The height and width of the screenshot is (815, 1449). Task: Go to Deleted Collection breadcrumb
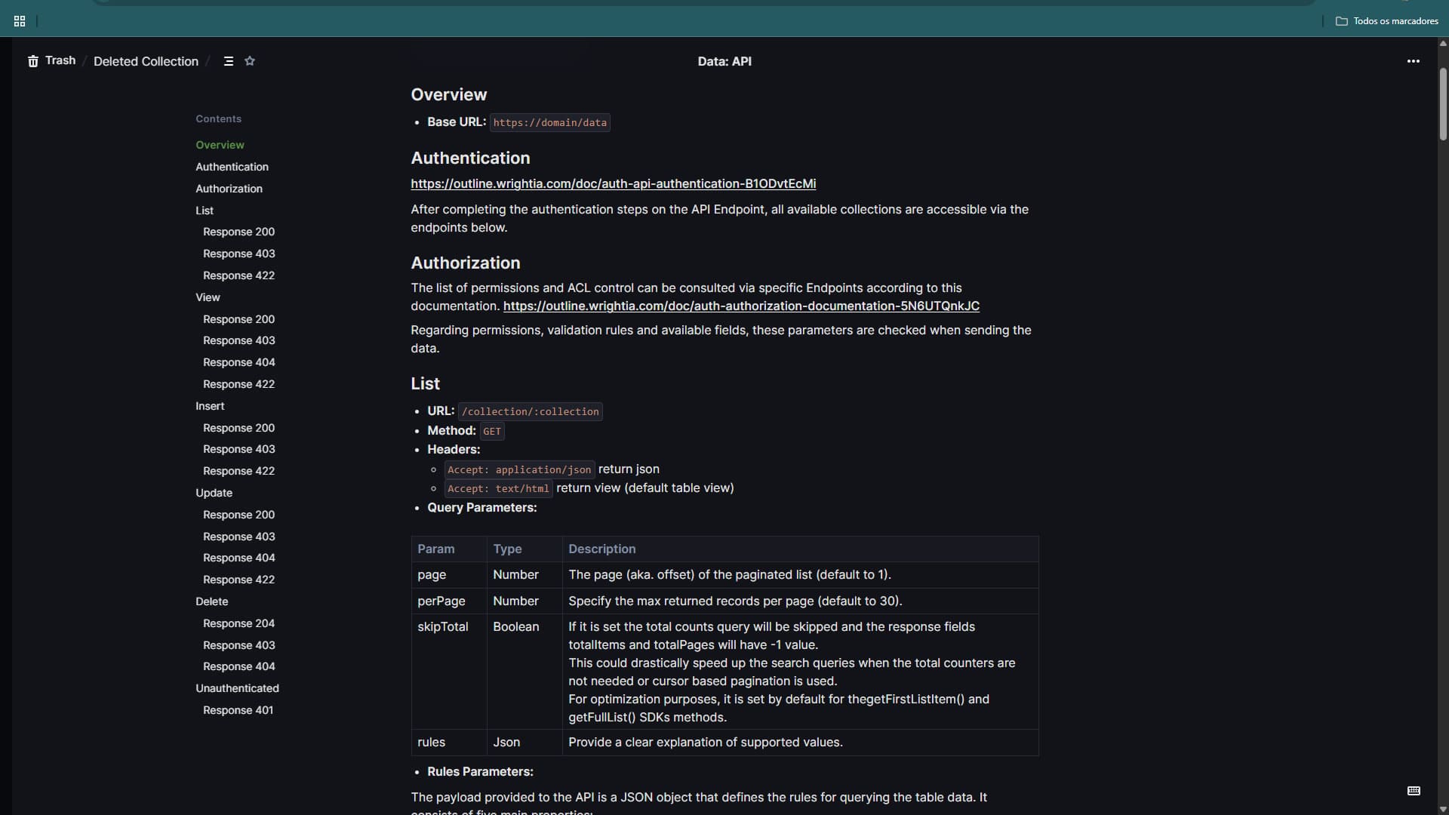click(x=146, y=61)
